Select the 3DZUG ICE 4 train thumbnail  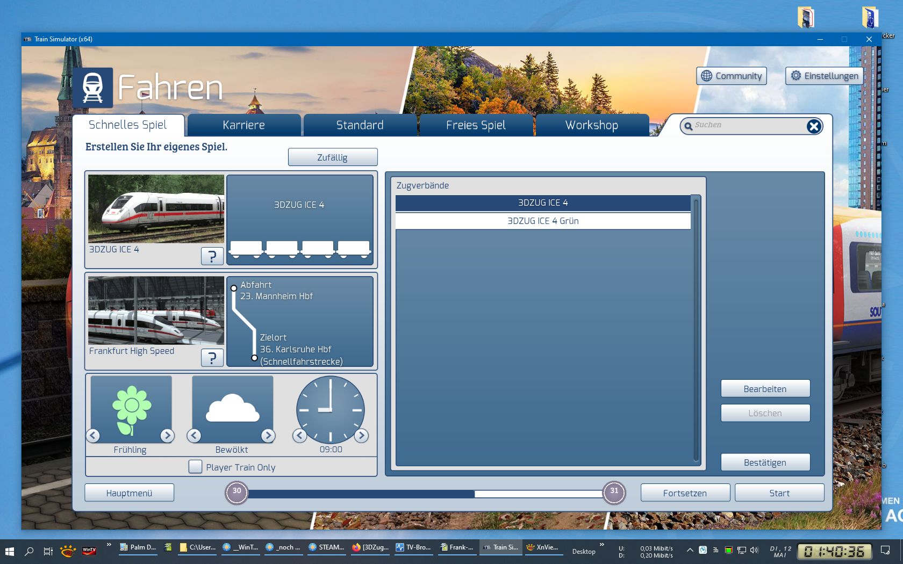pos(156,209)
